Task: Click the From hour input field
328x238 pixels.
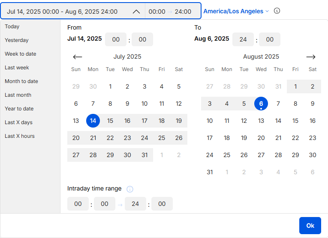Action: 116,39
